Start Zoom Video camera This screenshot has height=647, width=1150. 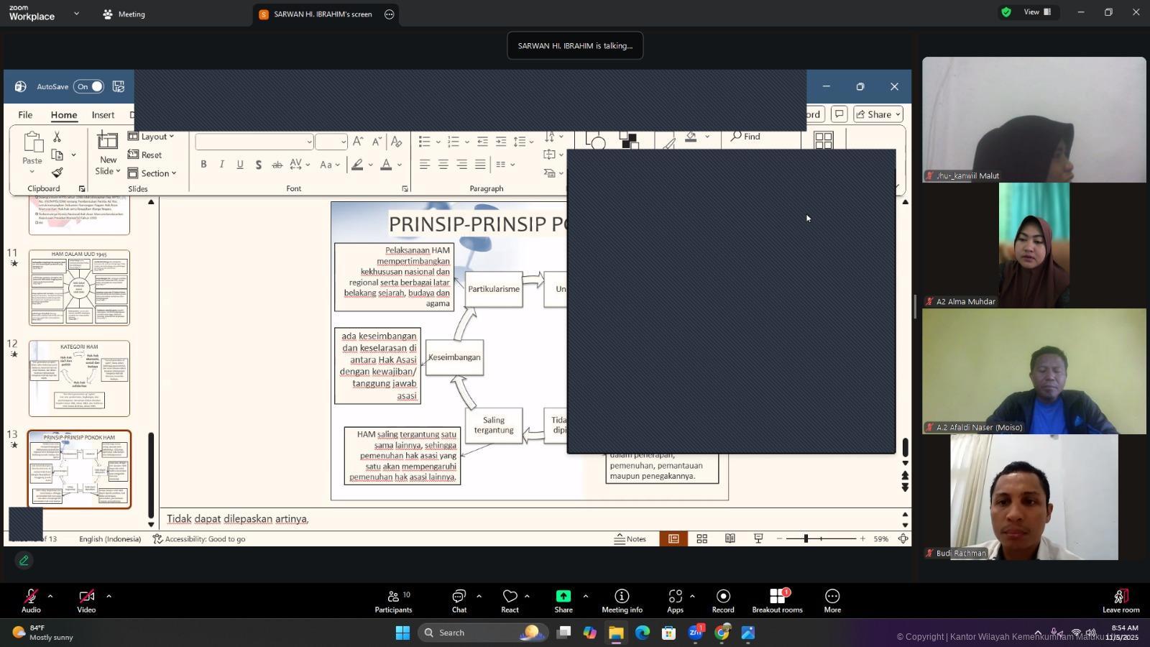(86, 601)
